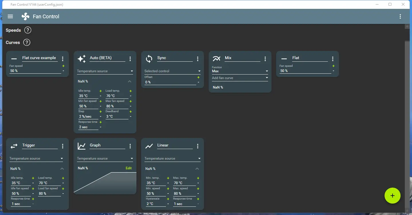Screen dimensions: 412x215
Task: Increase Response time in Auto (BETA) card
Action: (100, 122)
